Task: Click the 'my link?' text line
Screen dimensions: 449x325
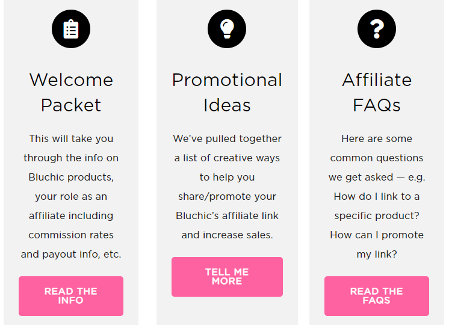Action: tap(377, 254)
